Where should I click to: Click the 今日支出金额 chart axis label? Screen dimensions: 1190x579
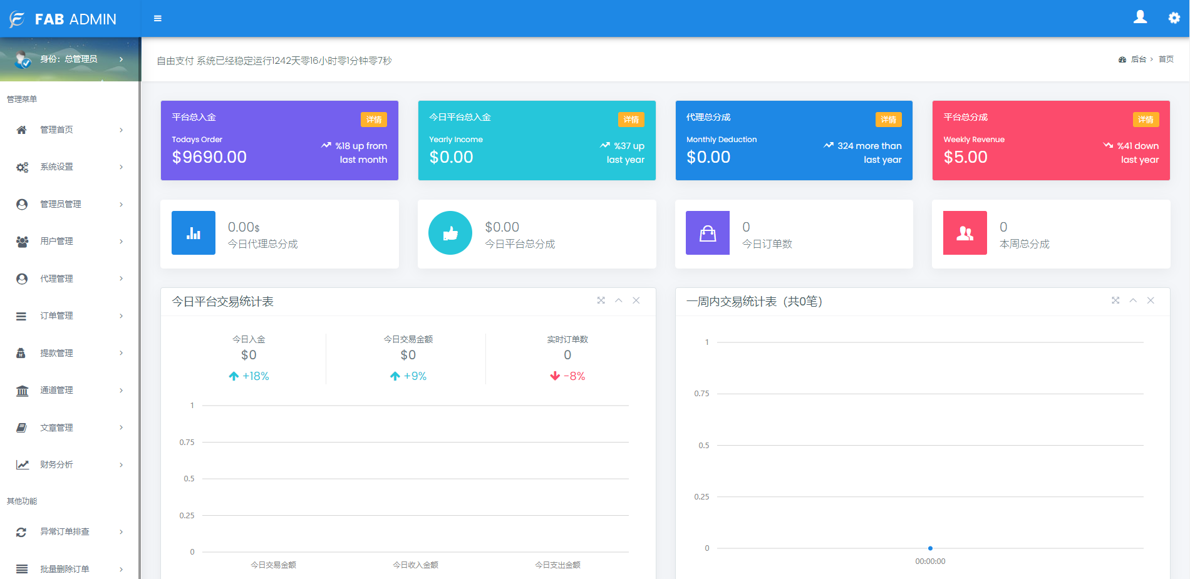tap(558, 565)
